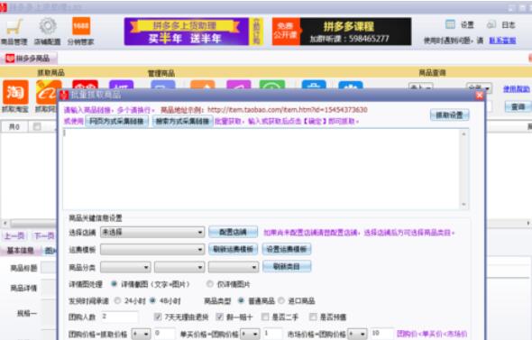Click the 网页方式采集链接 button
This screenshot has width=532, height=340.
pos(116,121)
